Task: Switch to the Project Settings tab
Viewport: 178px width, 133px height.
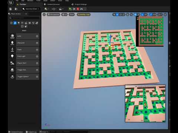Action: [x=79, y=4]
